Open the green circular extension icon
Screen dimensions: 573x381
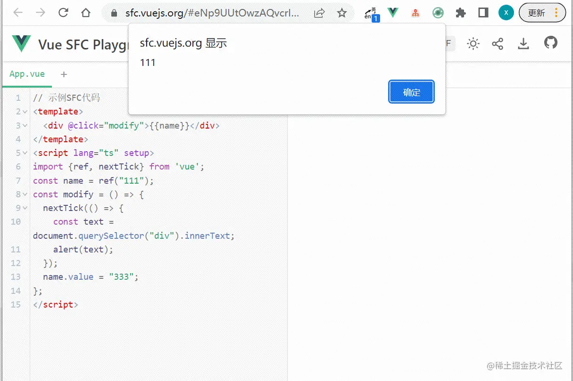coord(438,13)
